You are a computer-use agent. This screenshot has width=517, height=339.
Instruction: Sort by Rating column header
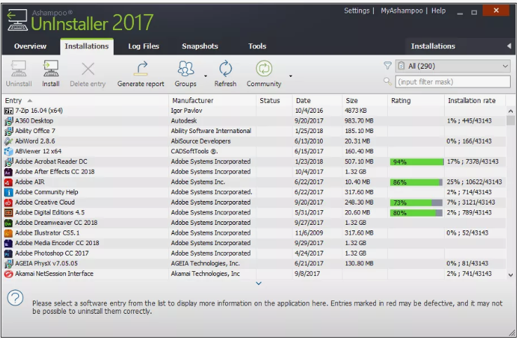point(401,101)
